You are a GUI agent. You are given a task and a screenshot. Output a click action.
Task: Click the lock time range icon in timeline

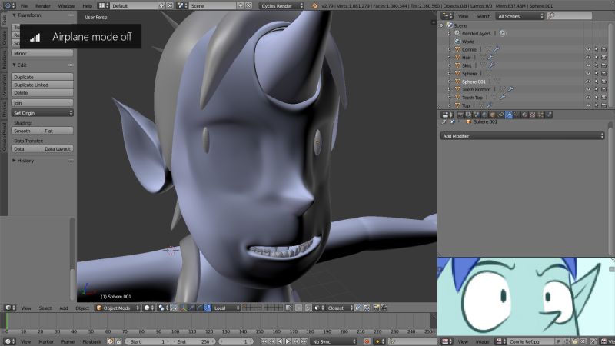pos(118,341)
